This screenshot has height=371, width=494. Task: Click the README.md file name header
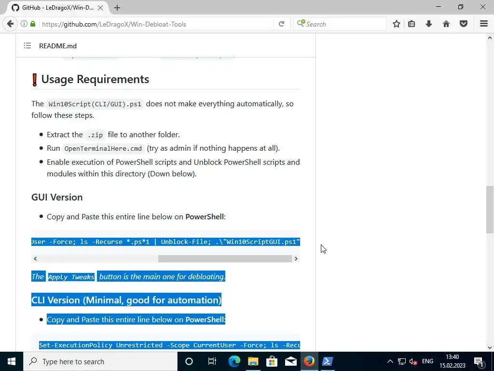(58, 46)
